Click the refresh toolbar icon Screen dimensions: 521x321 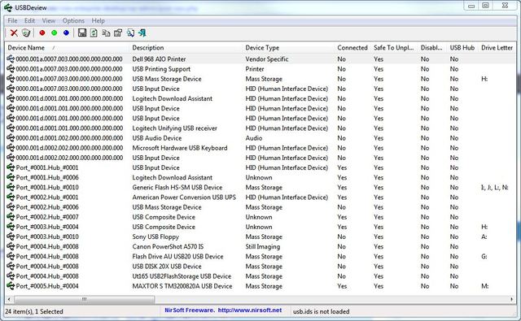coord(94,33)
